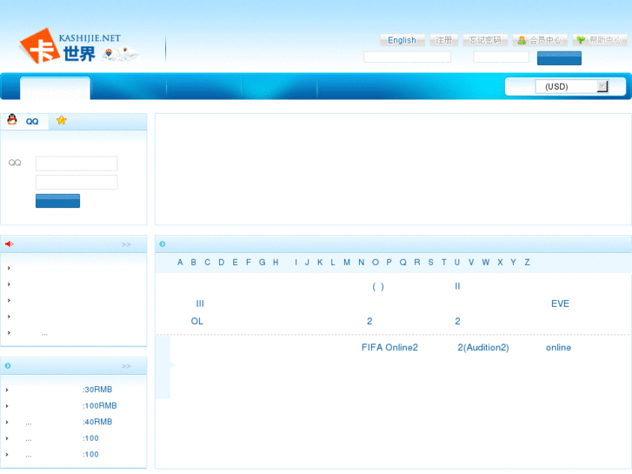632x474 pixels.
Task: Open the >> link beside the red megaphone
Action: pyautogui.click(x=126, y=244)
